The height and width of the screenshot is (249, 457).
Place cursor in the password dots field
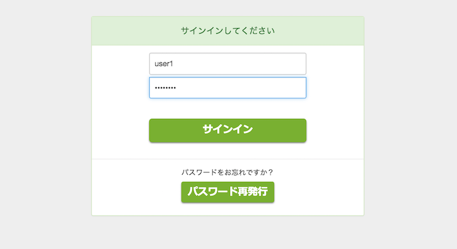point(228,88)
